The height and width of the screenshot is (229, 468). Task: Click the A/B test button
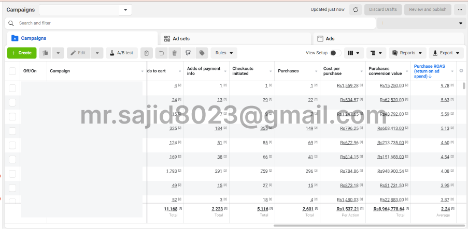click(122, 53)
